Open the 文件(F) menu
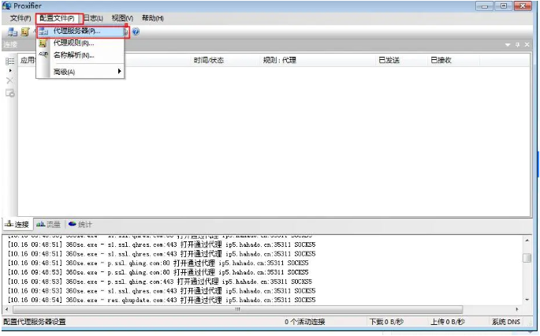 (x=20, y=18)
